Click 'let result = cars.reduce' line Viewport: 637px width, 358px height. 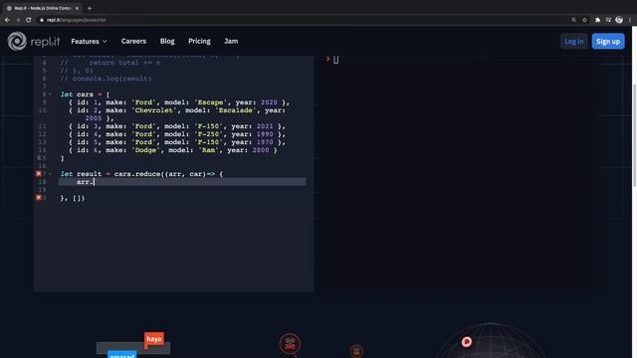click(x=141, y=174)
